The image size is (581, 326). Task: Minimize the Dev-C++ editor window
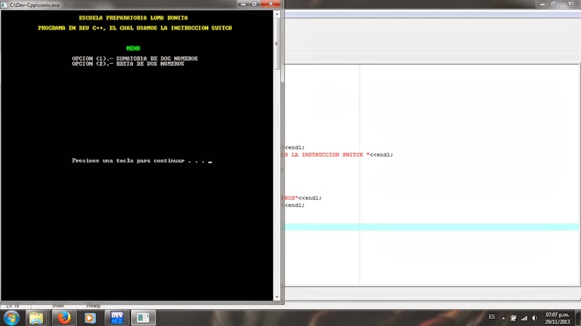tap(542, 4)
